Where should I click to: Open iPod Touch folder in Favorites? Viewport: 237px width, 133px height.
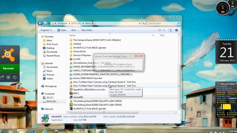[52, 44]
